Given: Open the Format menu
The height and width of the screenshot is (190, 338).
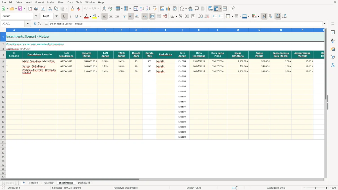Looking at the screenshot, I should [x=40, y=2].
